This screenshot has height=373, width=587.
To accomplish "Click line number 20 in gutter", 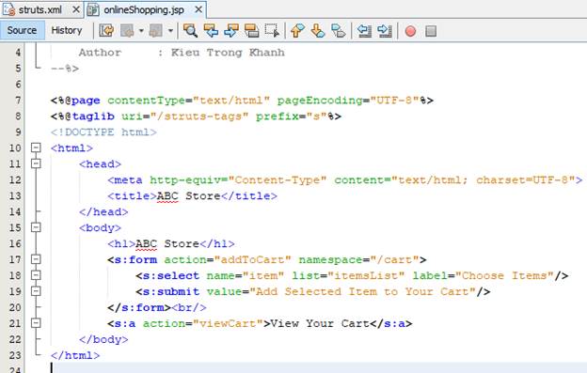I will [15, 307].
